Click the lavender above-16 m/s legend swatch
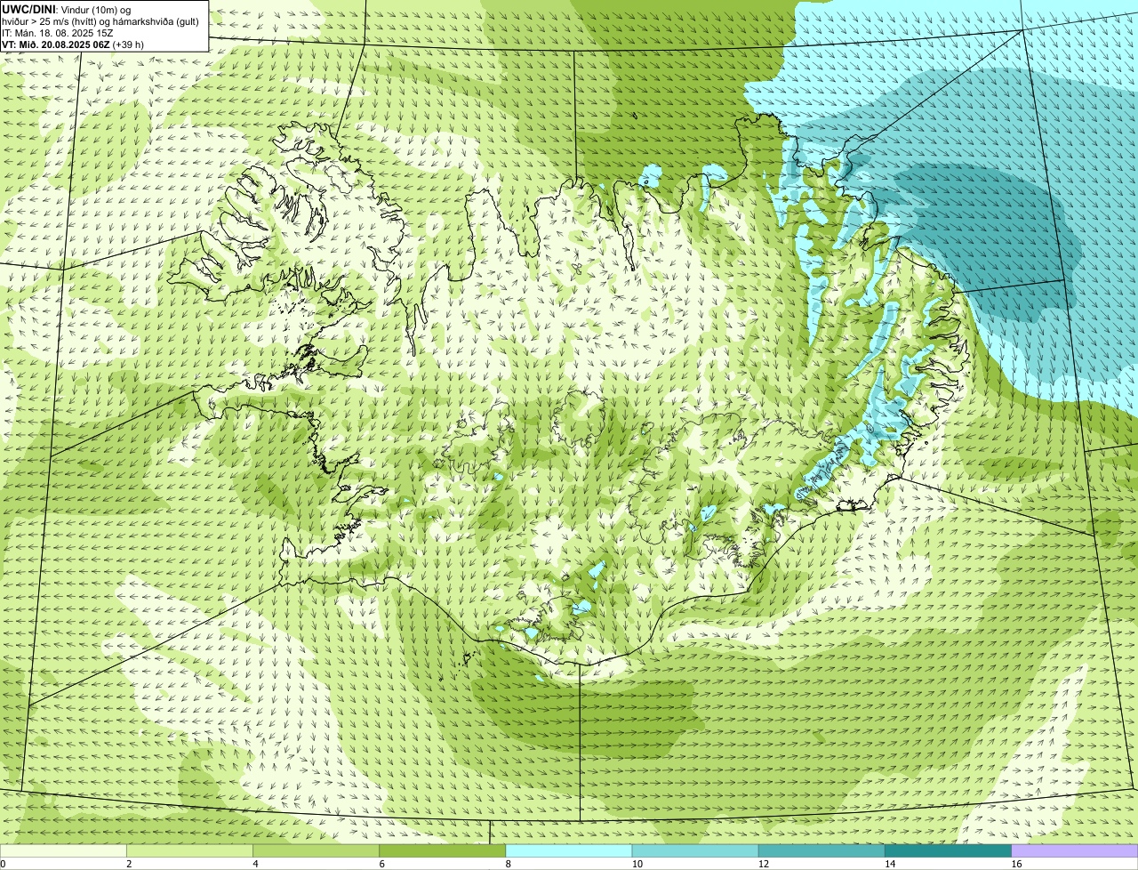Screen dimensions: 1138x870 tap(1075, 851)
